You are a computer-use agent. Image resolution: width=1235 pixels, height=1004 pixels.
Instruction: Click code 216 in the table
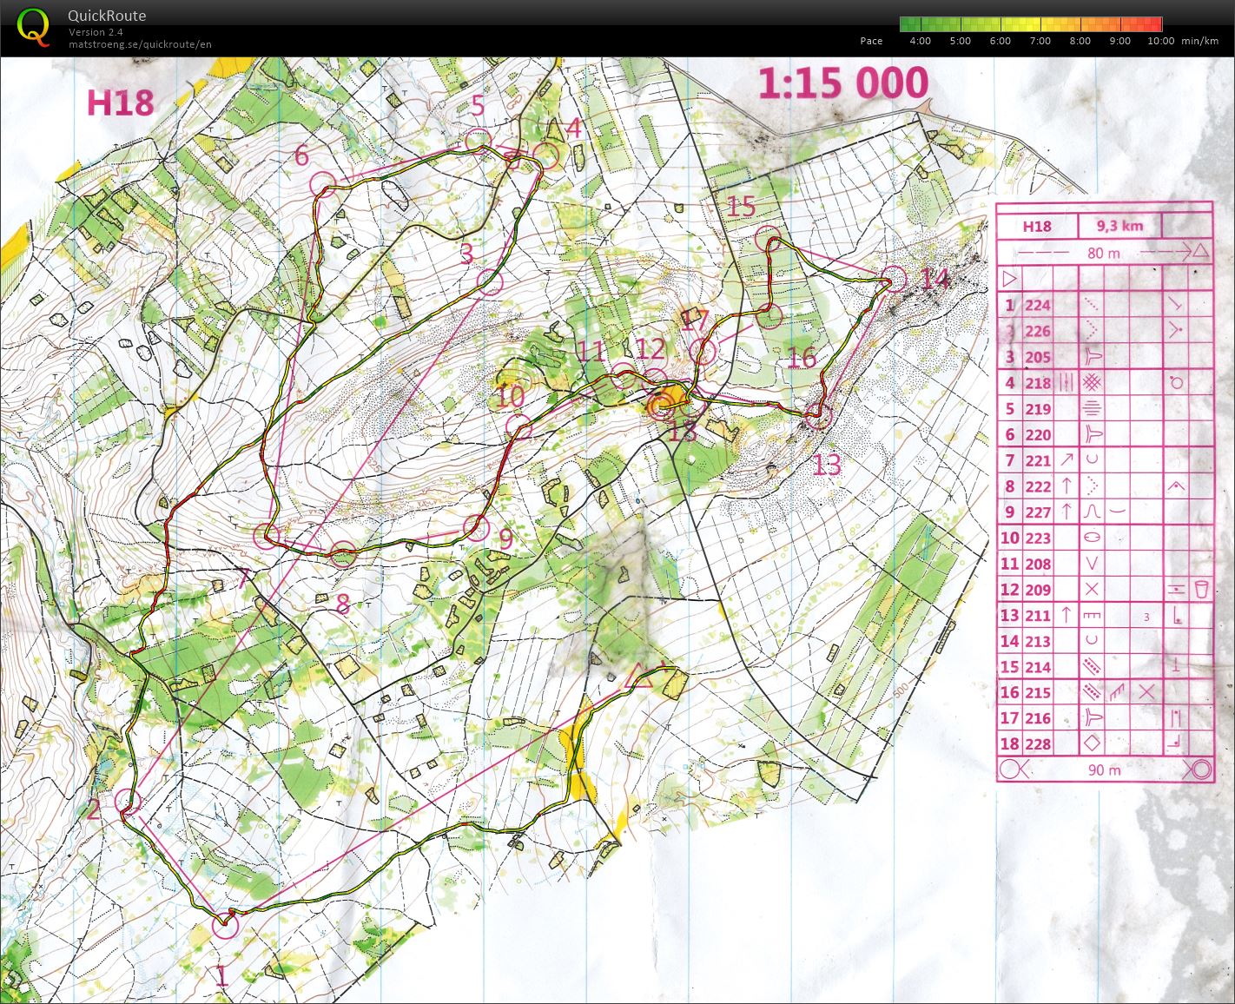[x=1038, y=718]
